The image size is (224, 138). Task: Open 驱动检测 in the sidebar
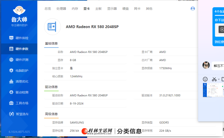click(x=19, y=92)
